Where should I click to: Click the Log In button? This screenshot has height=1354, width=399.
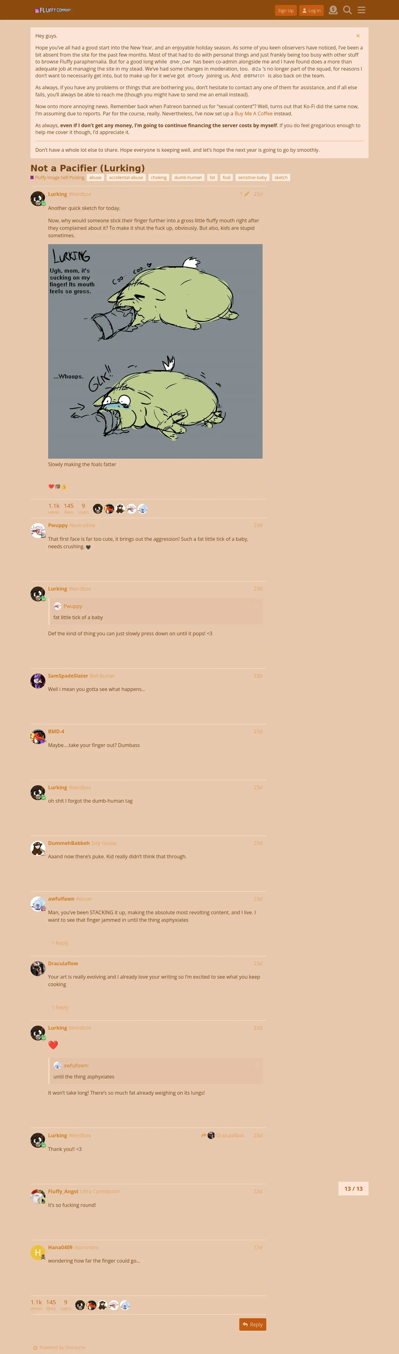(311, 11)
